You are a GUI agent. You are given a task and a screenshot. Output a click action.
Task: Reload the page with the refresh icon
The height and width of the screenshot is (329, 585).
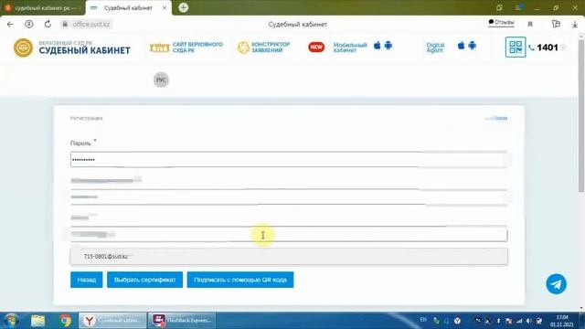coord(48,25)
